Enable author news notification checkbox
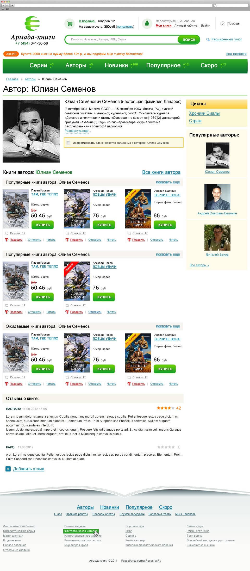 tap(68, 143)
